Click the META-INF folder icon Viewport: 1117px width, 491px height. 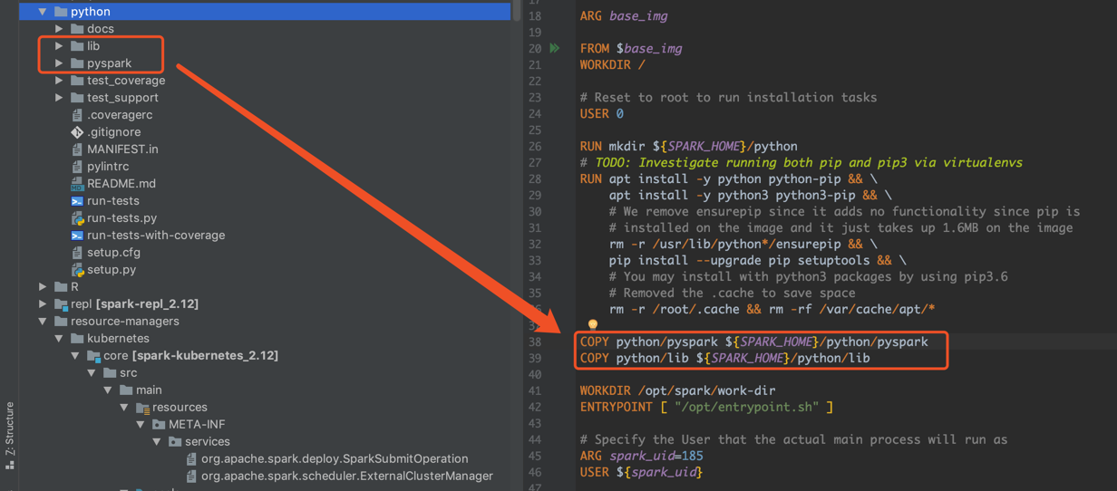pos(159,424)
